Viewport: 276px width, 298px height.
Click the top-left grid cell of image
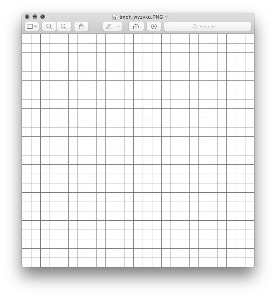[26, 38]
